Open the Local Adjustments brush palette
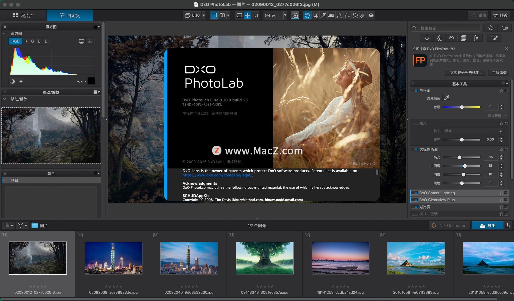Viewport: 514px width, 301px height. pyautogui.click(x=494, y=38)
